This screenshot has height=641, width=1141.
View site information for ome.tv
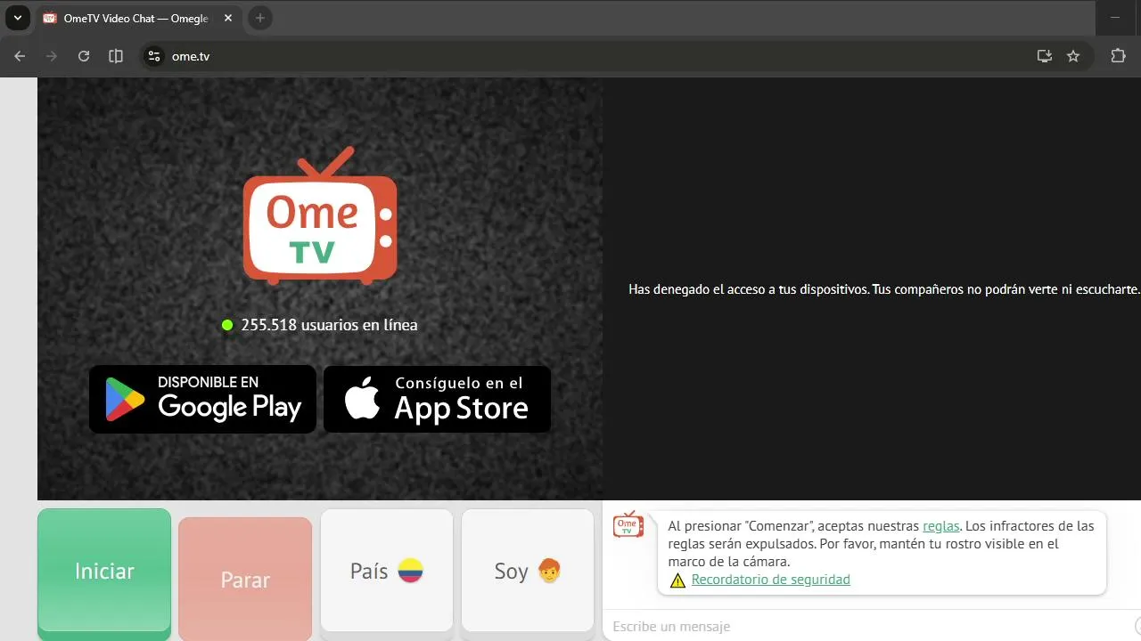154,56
